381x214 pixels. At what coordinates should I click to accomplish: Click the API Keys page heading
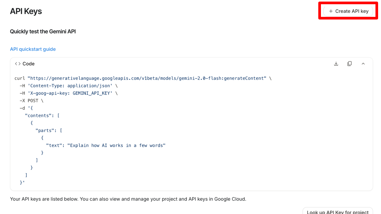(x=26, y=11)
